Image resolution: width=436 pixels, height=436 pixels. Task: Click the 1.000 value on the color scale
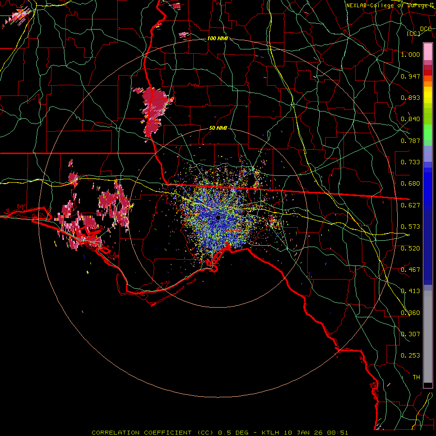pyautogui.click(x=410, y=54)
